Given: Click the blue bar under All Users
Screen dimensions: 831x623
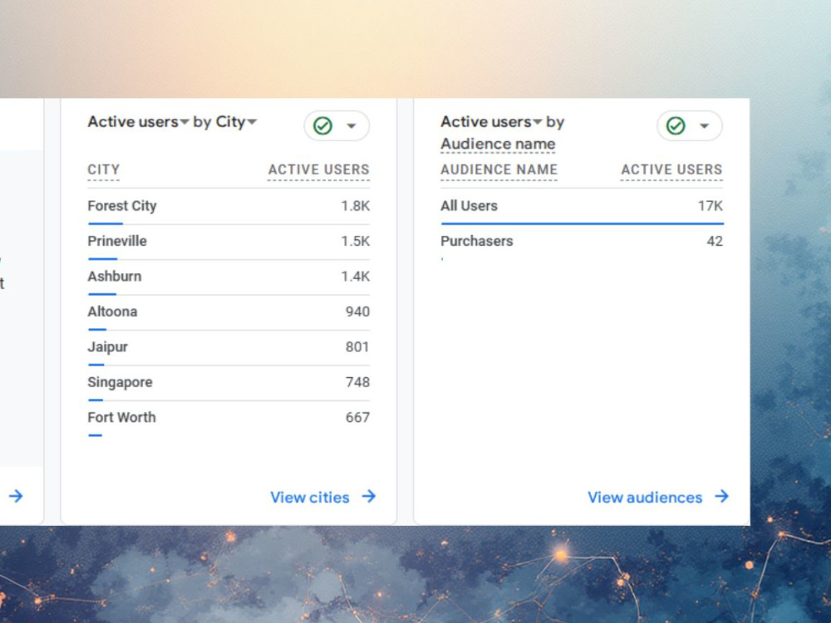Looking at the screenshot, I should 582,223.
